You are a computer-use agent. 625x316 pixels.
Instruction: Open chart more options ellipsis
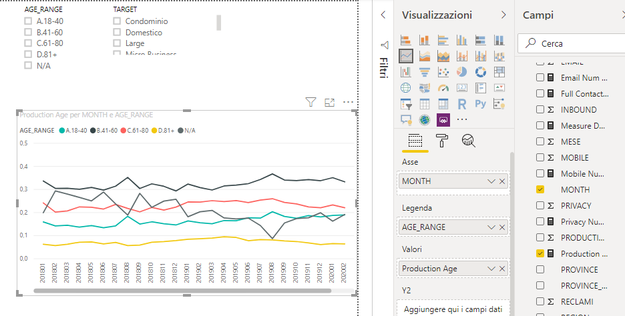(x=348, y=102)
